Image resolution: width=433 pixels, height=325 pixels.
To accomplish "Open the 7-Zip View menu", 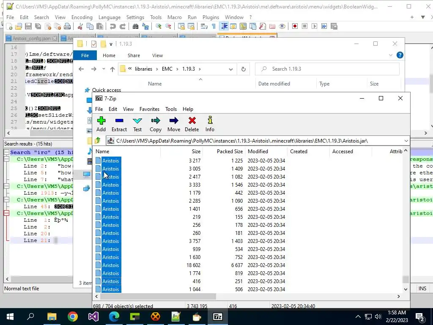I will (x=128, y=109).
